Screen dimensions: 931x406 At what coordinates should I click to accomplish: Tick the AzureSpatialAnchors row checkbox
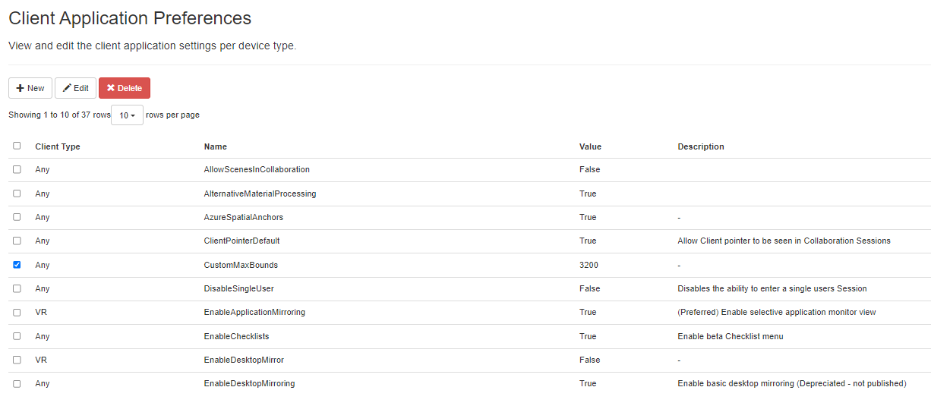[17, 217]
